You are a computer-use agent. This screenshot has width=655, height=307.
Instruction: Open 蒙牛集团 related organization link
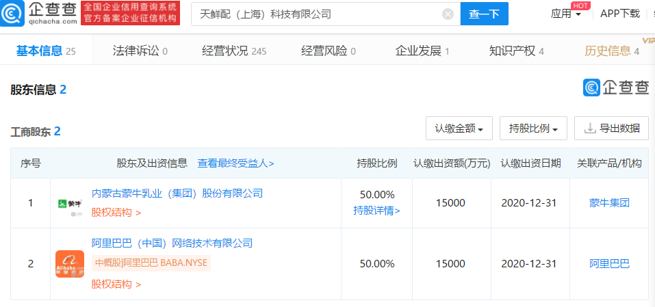[x=609, y=203]
